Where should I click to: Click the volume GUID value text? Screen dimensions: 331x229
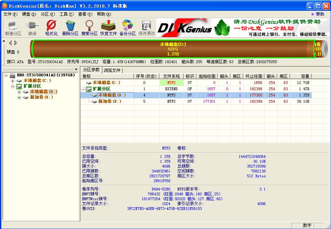[164, 209]
